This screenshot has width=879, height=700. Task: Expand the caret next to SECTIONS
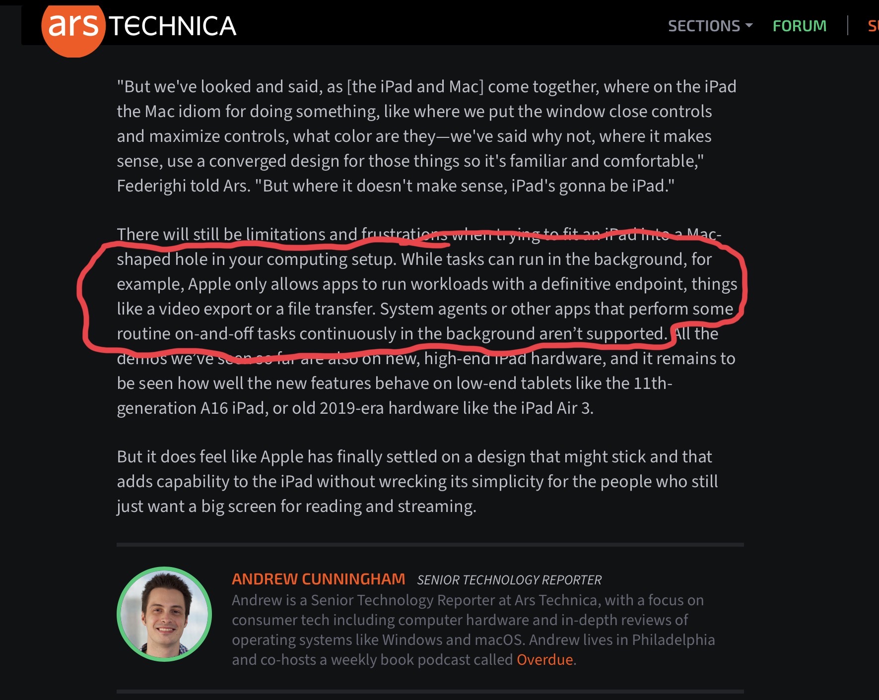tap(749, 25)
